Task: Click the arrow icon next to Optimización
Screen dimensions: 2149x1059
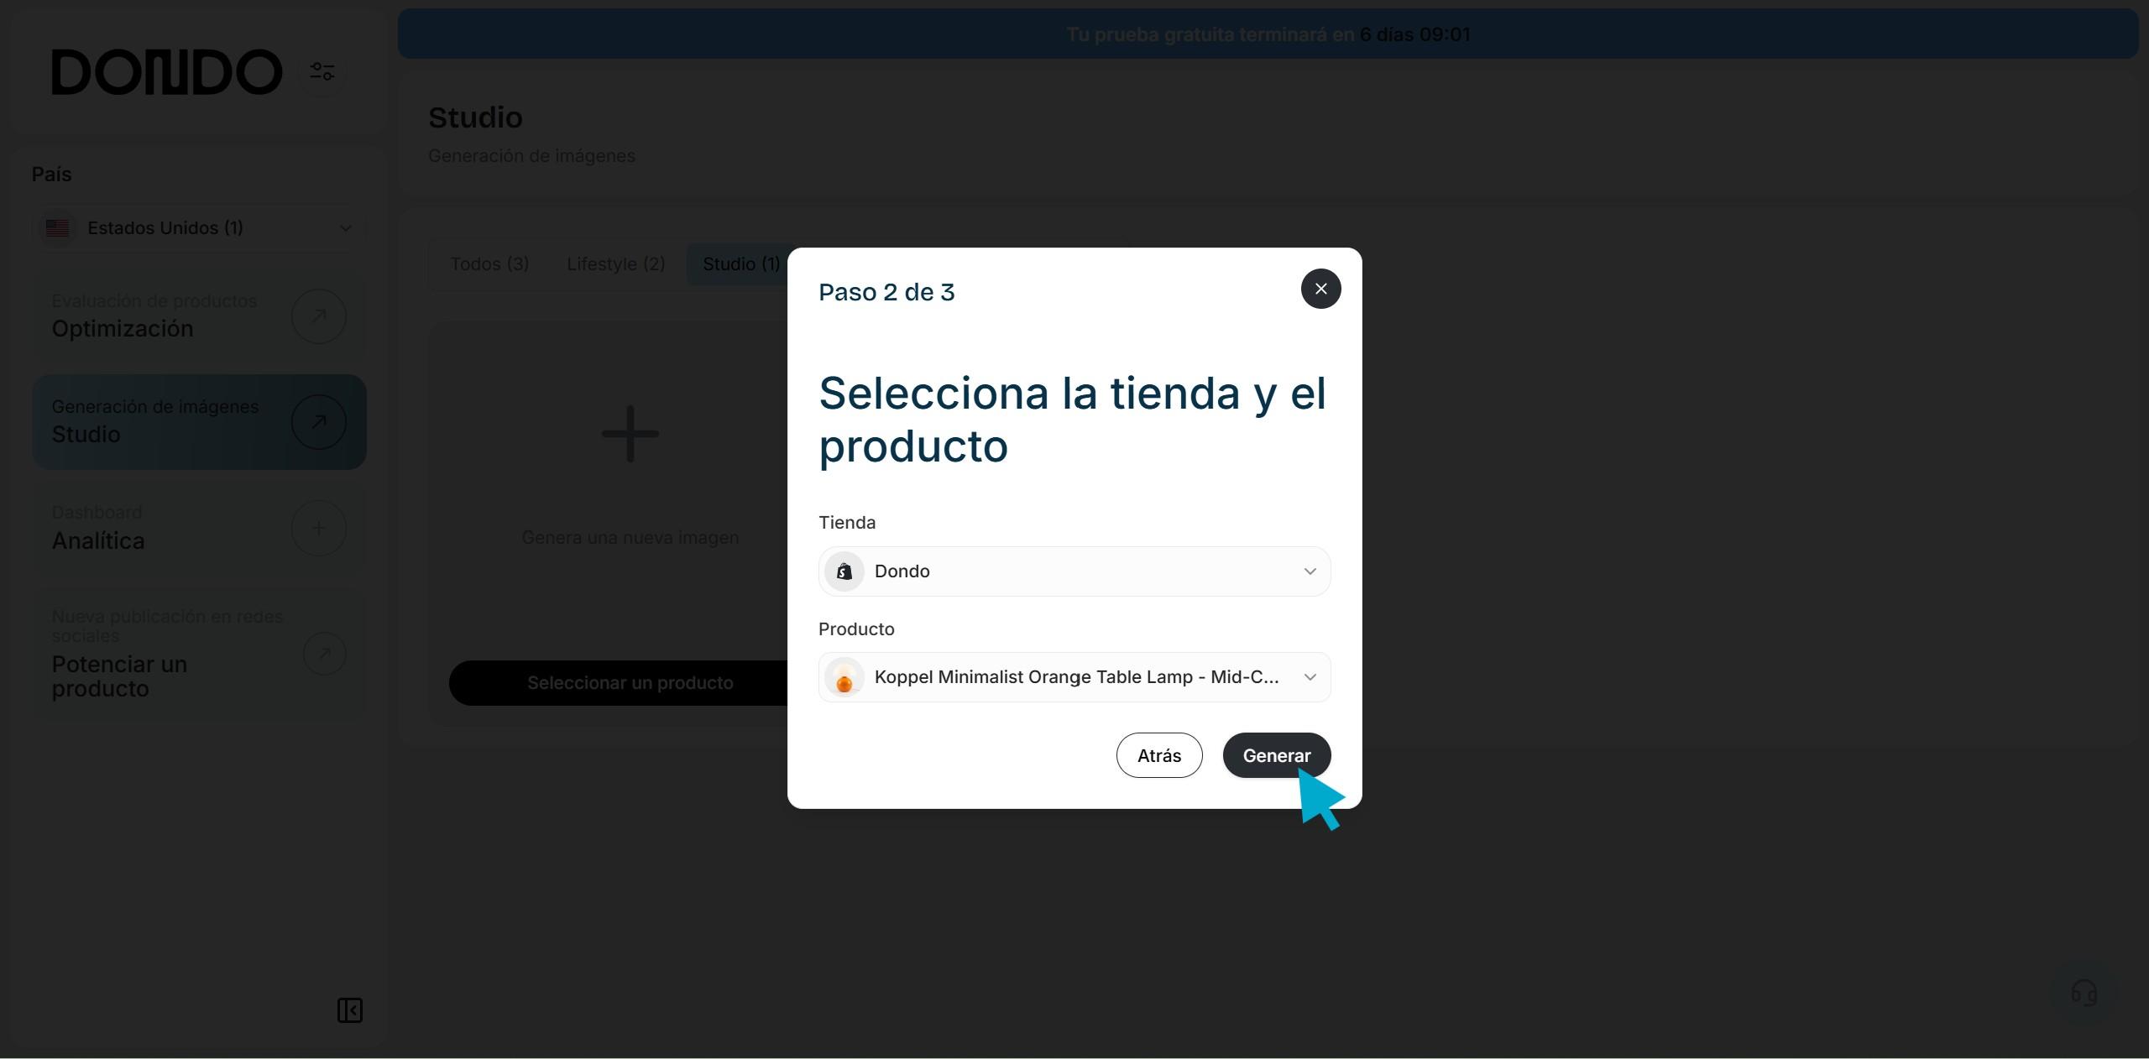Action: [x=319, y=316]
